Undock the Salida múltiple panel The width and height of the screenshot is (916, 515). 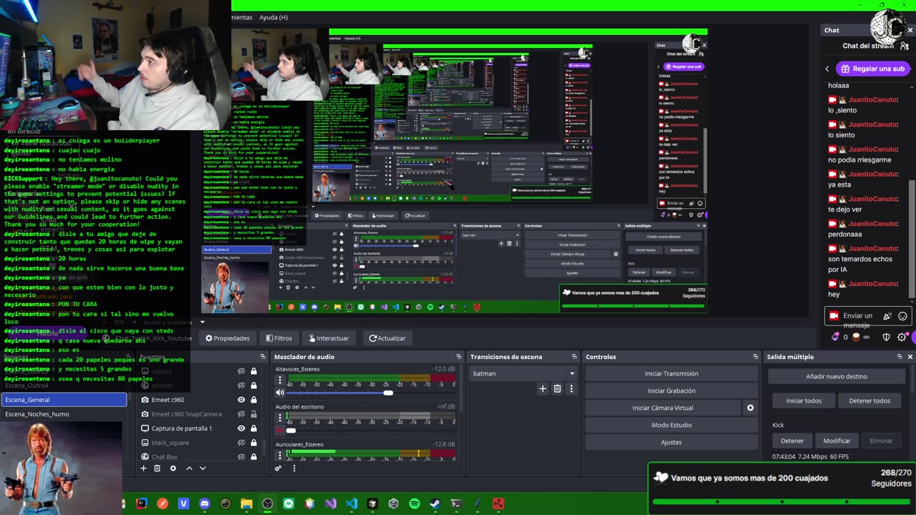(900, 357)
